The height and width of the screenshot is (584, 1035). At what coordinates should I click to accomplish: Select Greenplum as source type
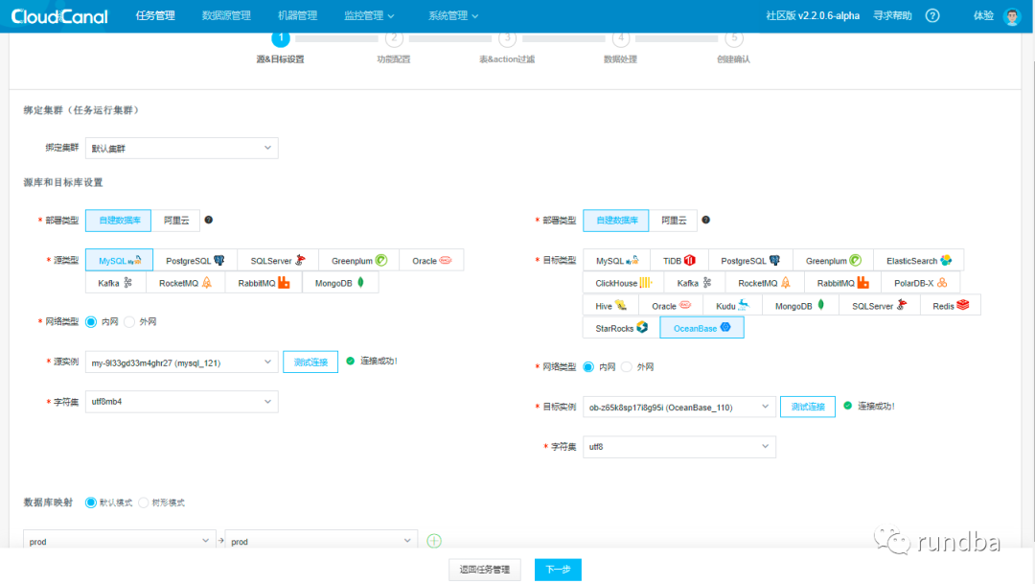[358, 260]
